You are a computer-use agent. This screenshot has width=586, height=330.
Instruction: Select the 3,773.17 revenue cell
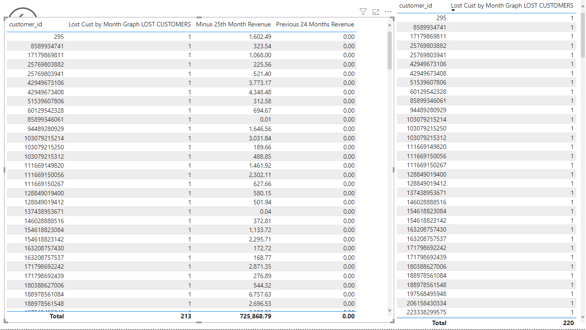tap(260, 83)
